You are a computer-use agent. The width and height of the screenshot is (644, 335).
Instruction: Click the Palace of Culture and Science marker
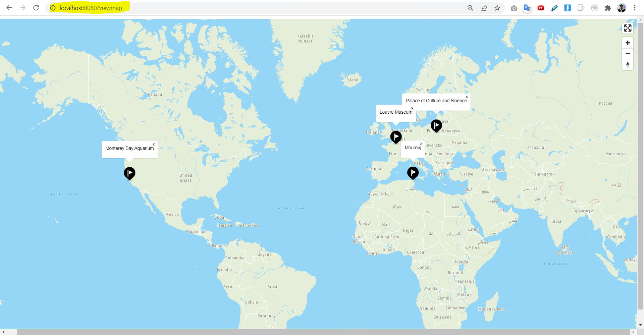pos(436,126)
